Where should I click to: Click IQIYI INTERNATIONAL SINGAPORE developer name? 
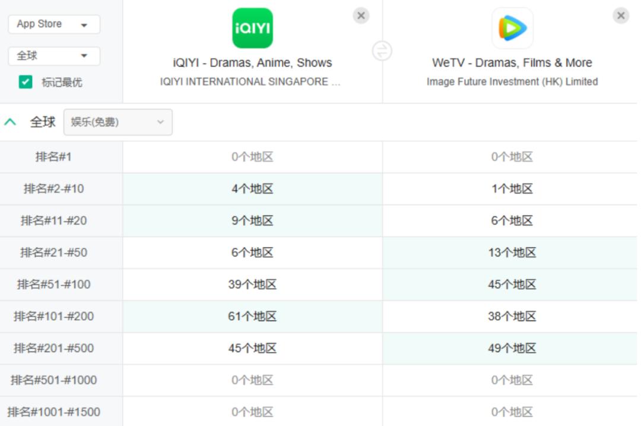click(x=250, y=82)
